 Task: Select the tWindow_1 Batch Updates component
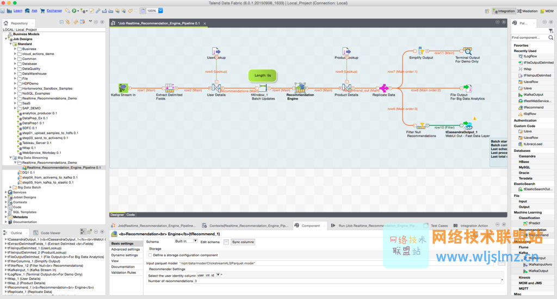263,88
